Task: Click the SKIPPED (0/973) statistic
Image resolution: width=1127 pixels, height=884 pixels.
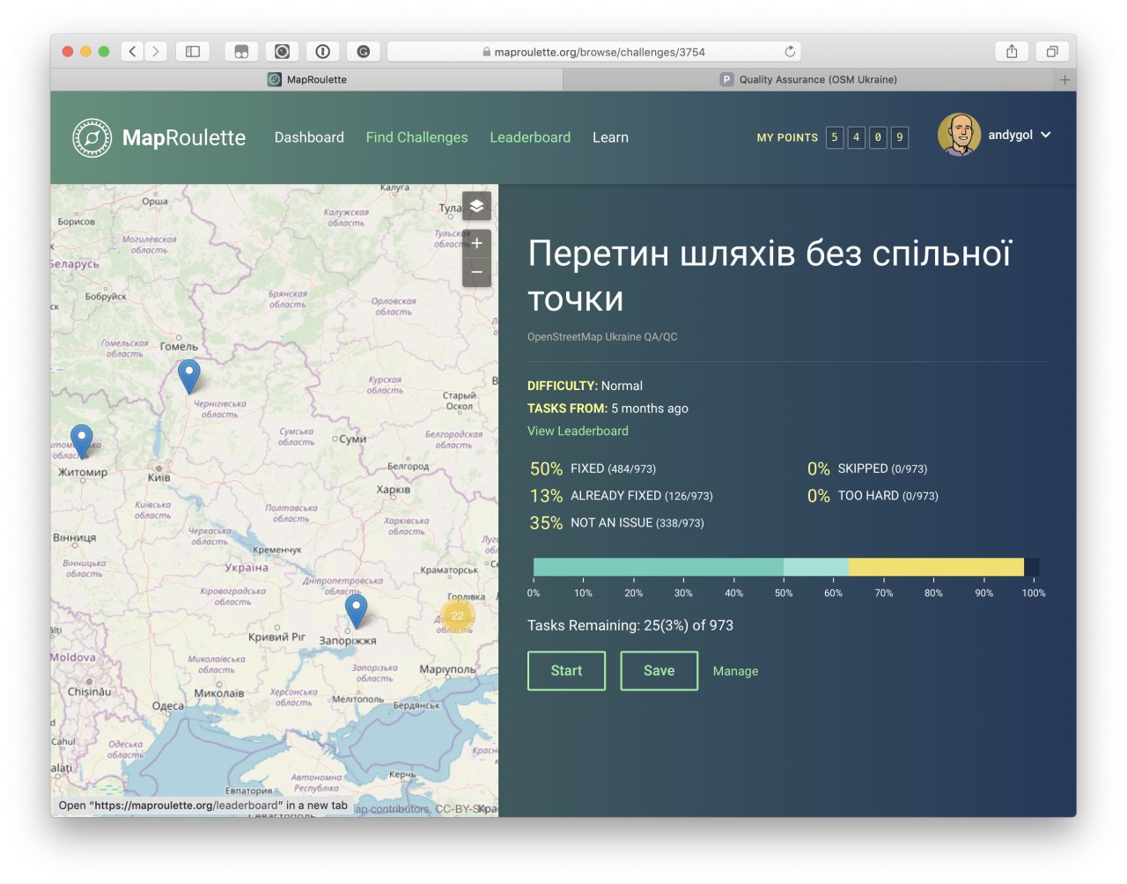Action: [867, 468]
